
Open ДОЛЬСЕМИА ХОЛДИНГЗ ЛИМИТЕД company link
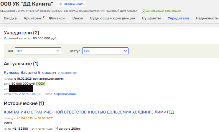click(89, 112)
